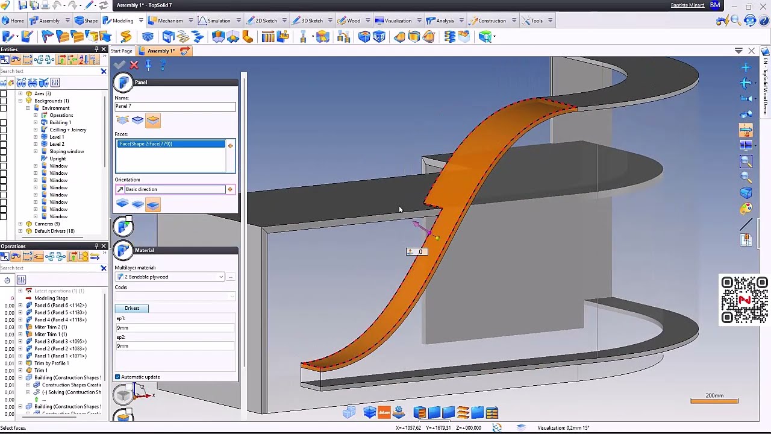Screen dimensions: 771x434
Task: Click the Orientation picker icon beside Basic direction
Action: coord(230,189)
